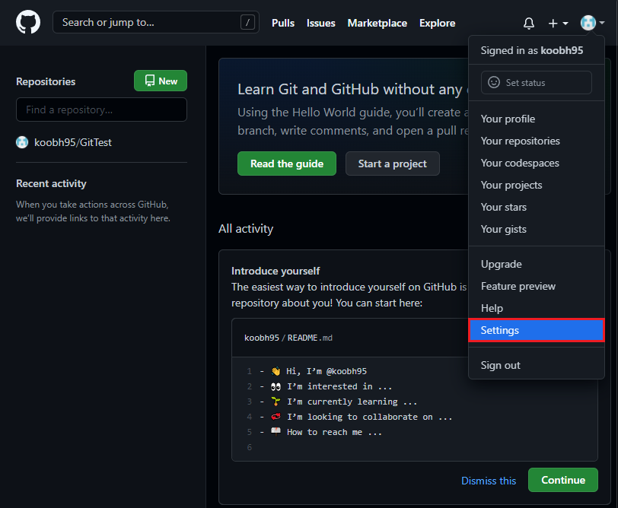Click the user avatar menu in header
Screen dimensions: 618x508
pos(592,23)
